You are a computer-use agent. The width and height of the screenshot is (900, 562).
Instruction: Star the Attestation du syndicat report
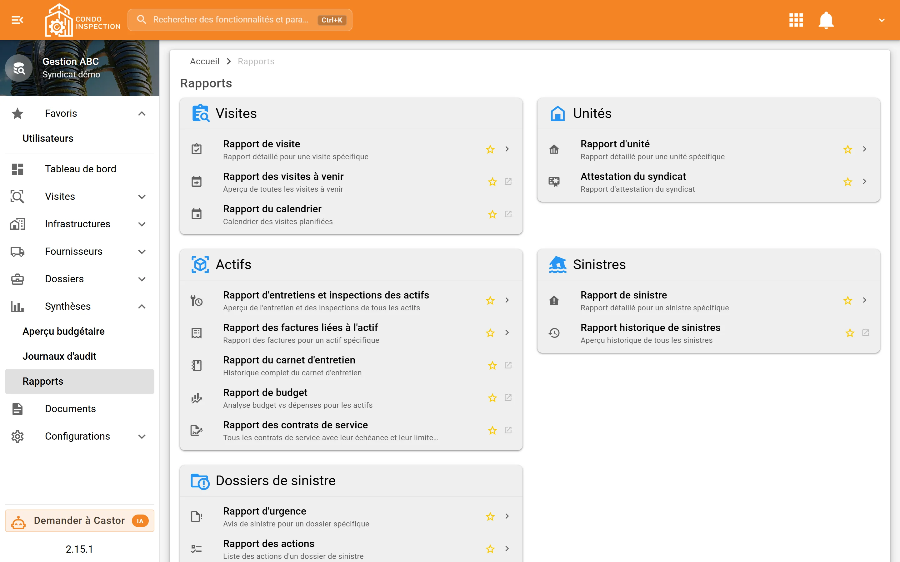point(847,182)
